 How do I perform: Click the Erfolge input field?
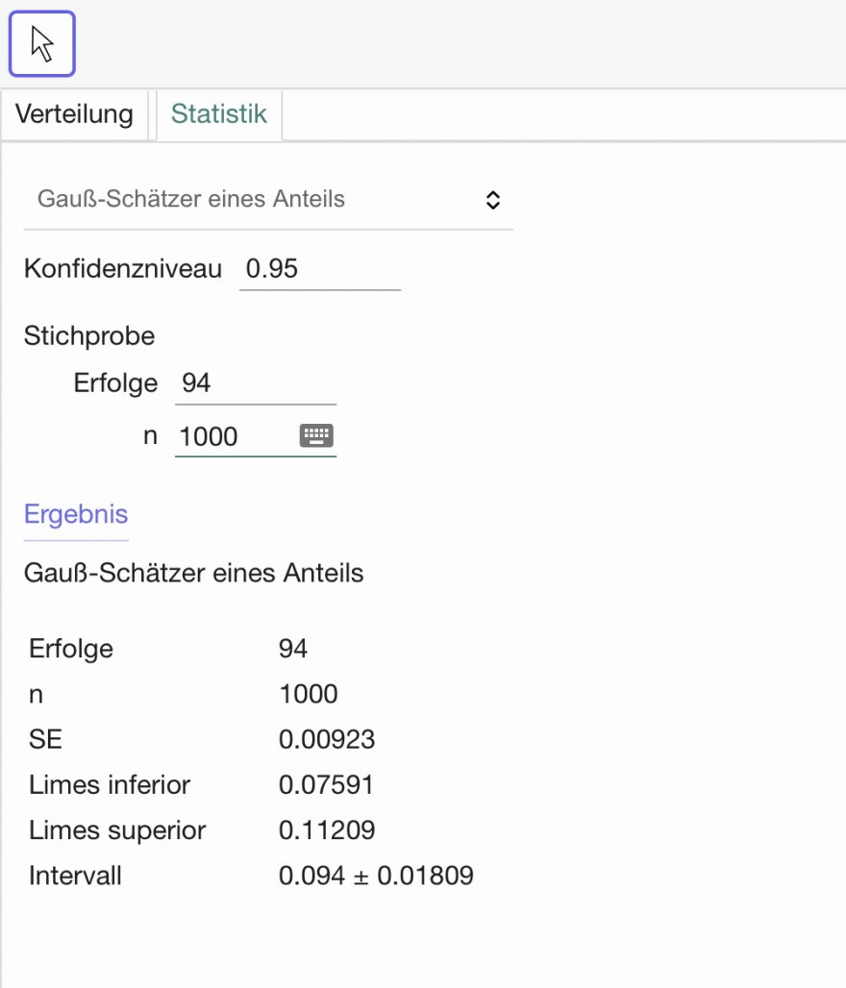pyautogui.click(x=256, y=383)
